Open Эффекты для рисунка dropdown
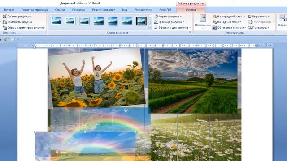The height and width of the screenshot is (161, 287). pos(173,28)
